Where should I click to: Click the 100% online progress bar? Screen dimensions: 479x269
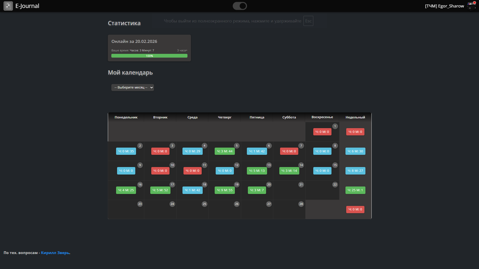(x=149, y=56)
